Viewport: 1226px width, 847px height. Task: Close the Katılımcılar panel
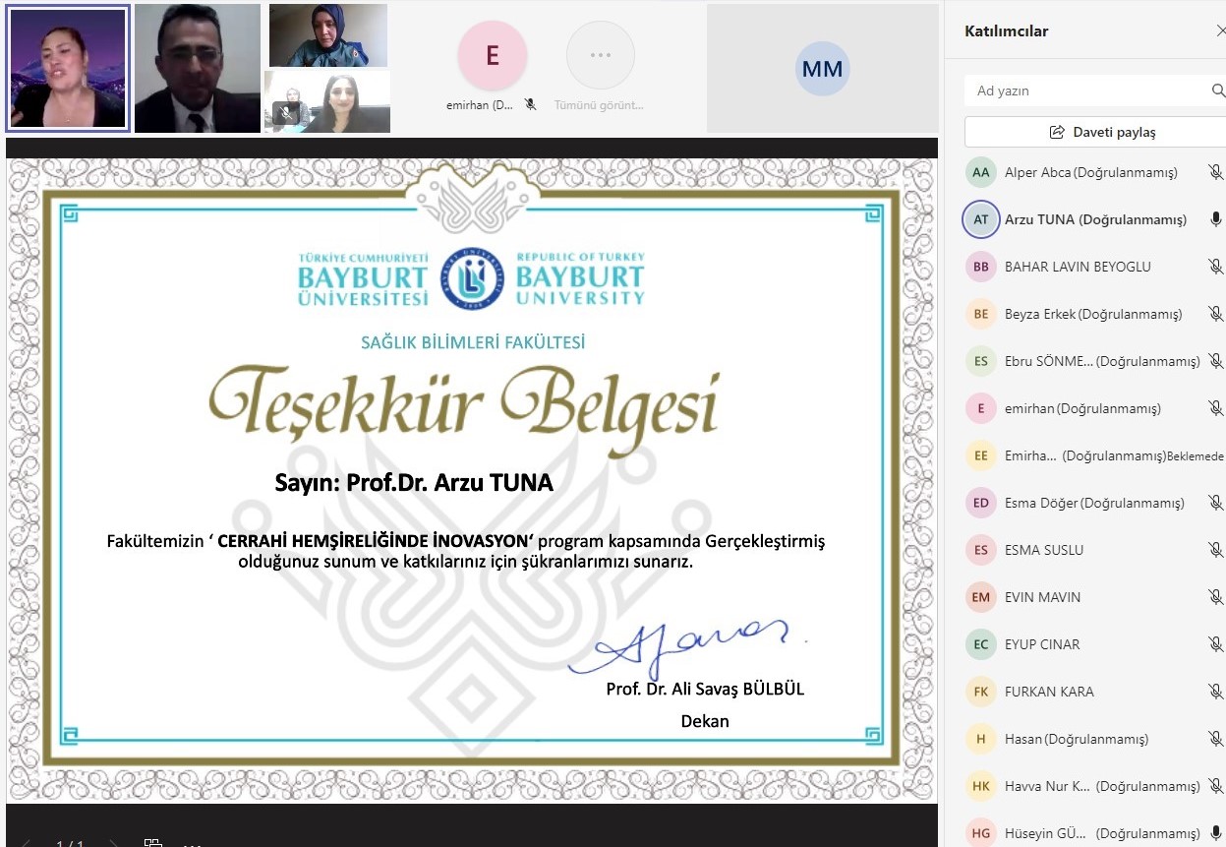(1221, 30)
